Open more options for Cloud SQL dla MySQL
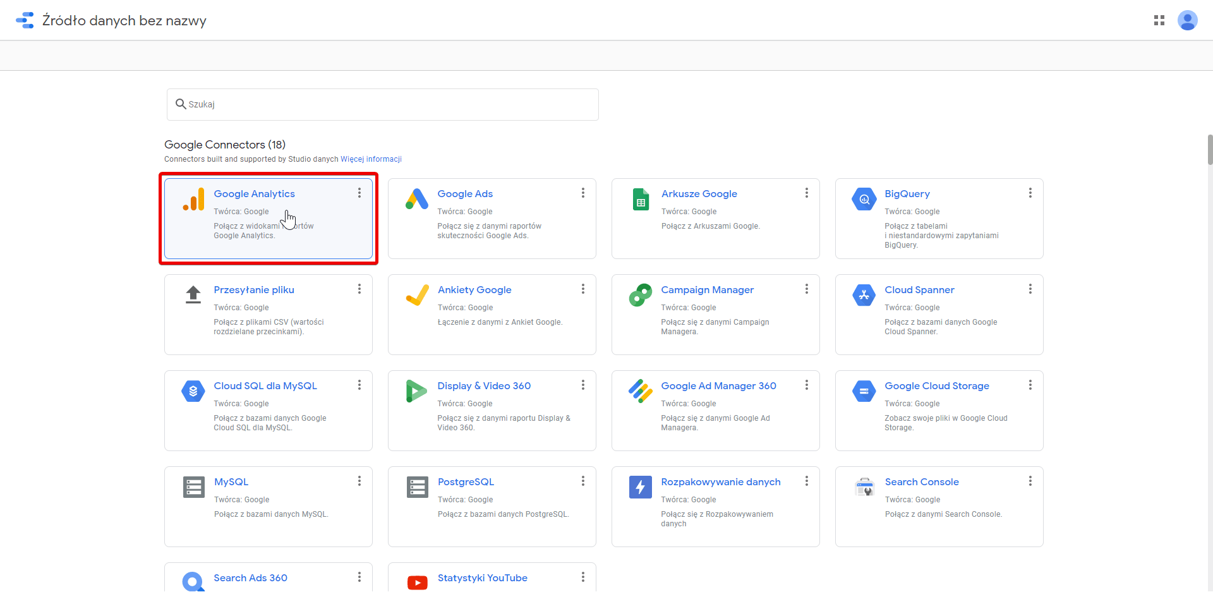1213x592 pixels. tap(359, 385)
